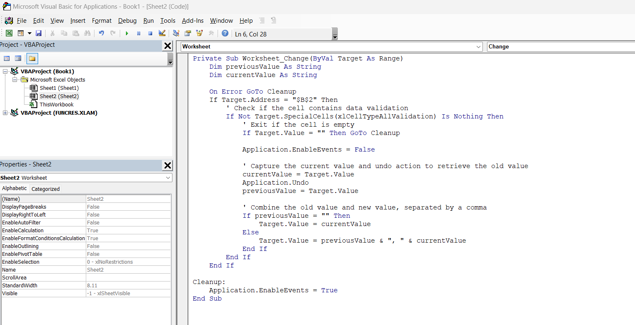Collapse the VBAProject (Book1) tree node

5,71
